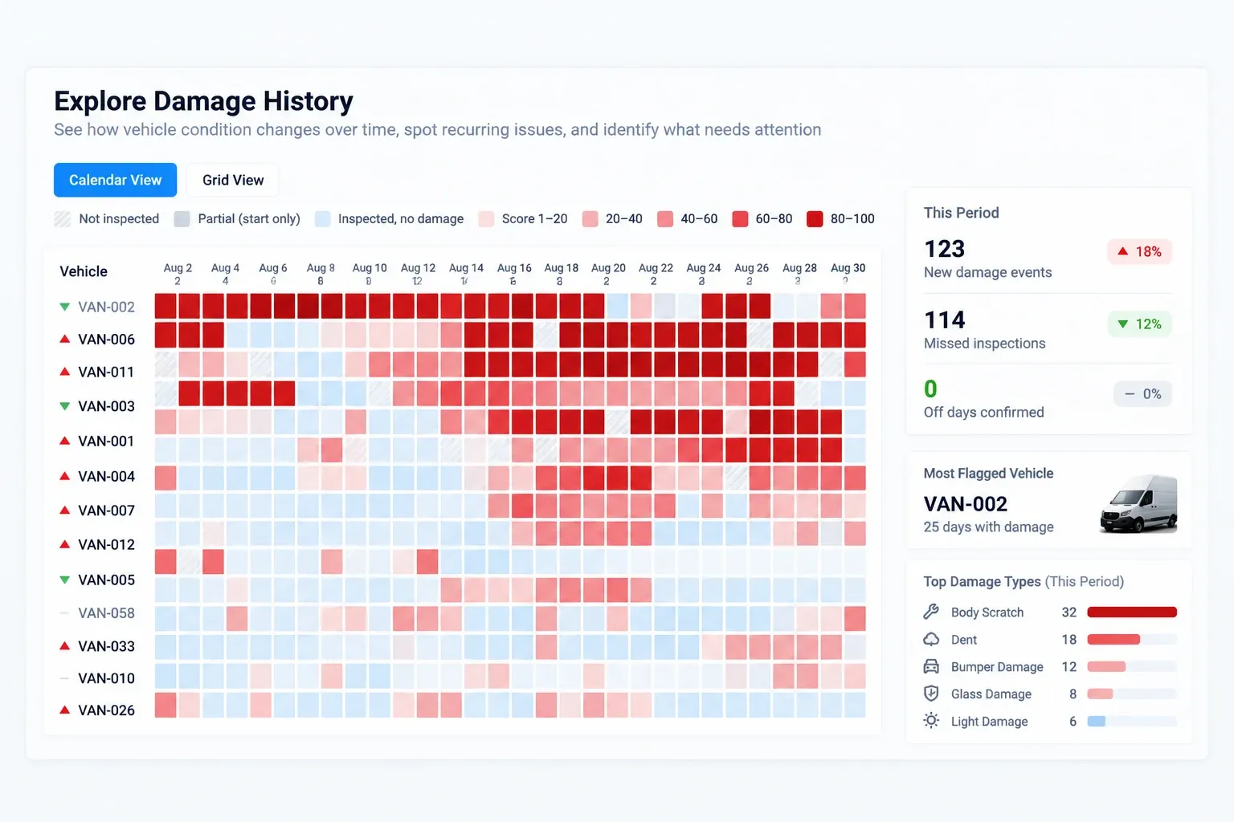The height and width of the screenshot is (822, 1234).
Task: Click the Dent progress bar
Action: (1132, 639)
